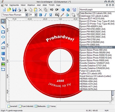Open the TWAIN menu
Image resolution: width=115 pixels, height=112 pixels.
point(52,5)
